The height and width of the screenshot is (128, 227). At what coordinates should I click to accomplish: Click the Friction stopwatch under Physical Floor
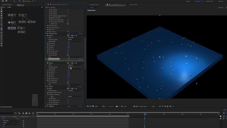click(49, 43)
